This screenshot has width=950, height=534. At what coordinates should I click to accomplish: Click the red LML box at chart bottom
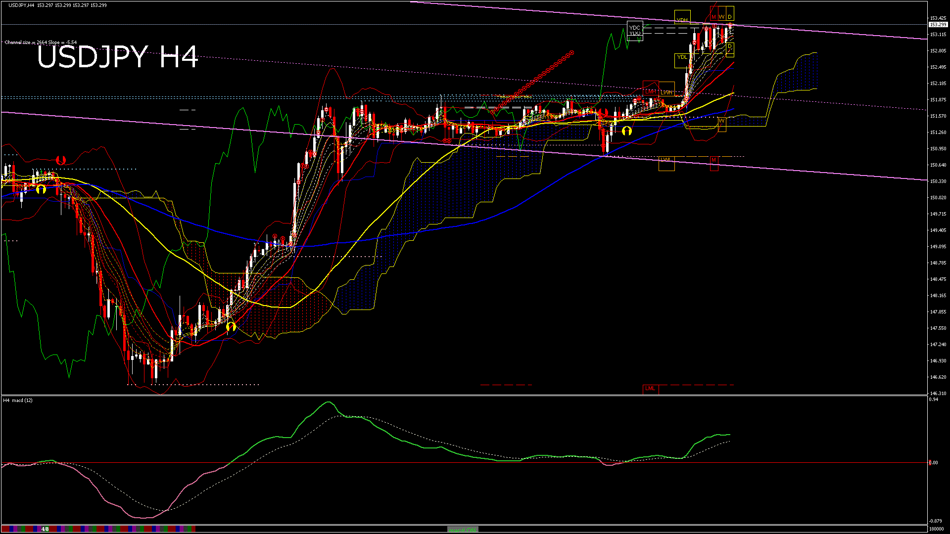[x=650, y=389]
